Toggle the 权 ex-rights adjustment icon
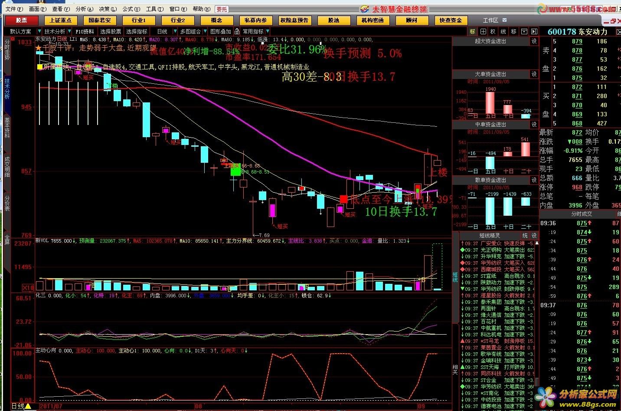 (x=493, y=31)
